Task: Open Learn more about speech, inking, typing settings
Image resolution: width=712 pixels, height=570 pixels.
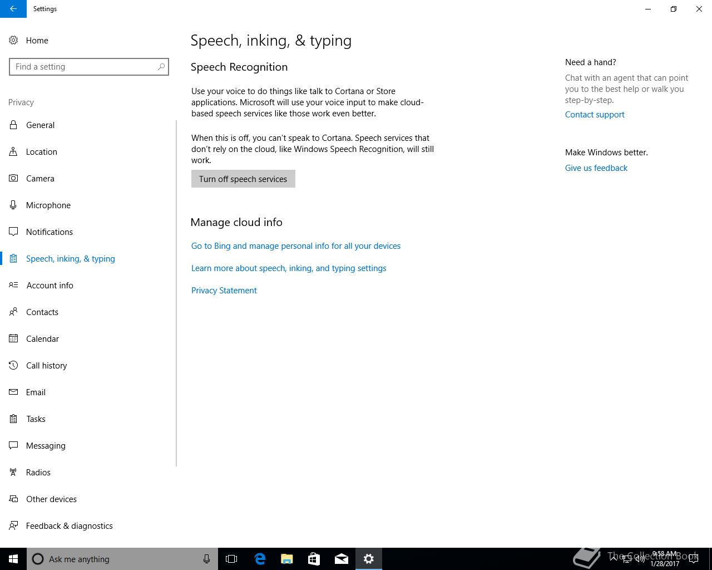Action: pyautogui.click(x=289, y=268)
